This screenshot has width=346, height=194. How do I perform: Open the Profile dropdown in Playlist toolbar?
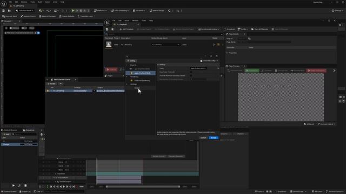[243, 29]
